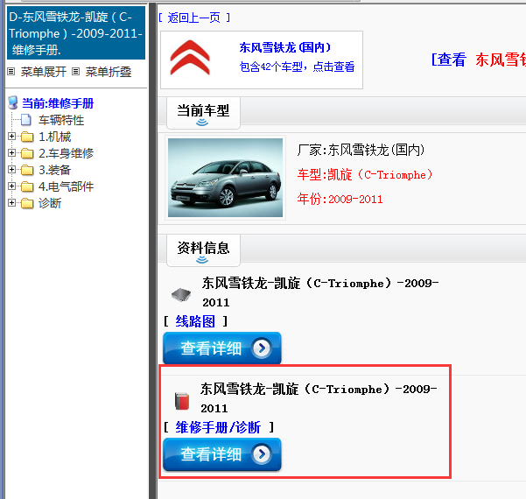Click the 年份:2009-2011 text

pos(340,199)
